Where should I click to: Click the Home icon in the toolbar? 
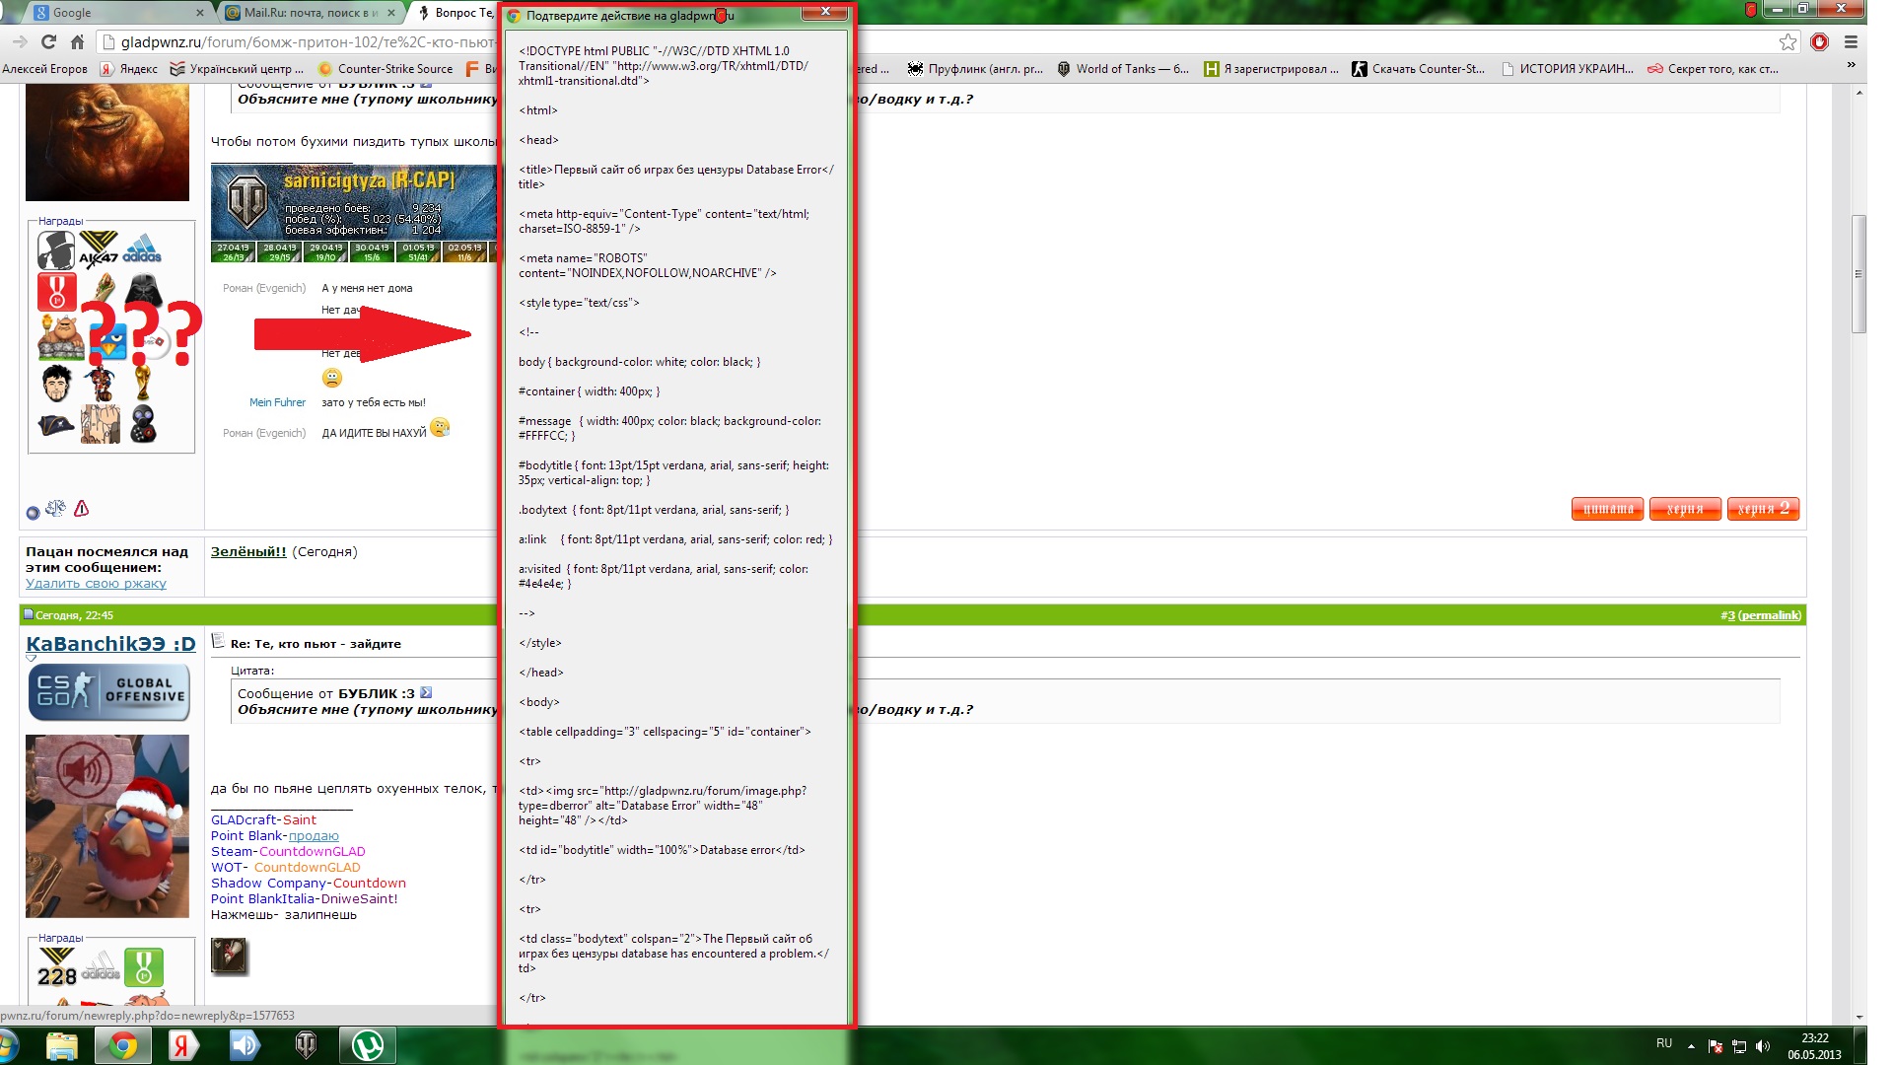[x=77, y=41]
